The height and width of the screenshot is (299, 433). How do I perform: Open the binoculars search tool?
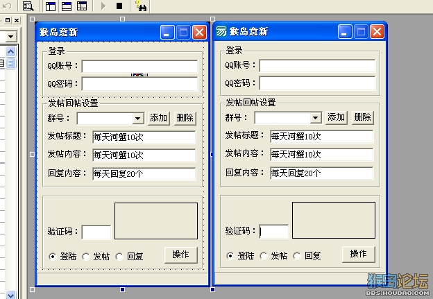[x=141, y=6]
